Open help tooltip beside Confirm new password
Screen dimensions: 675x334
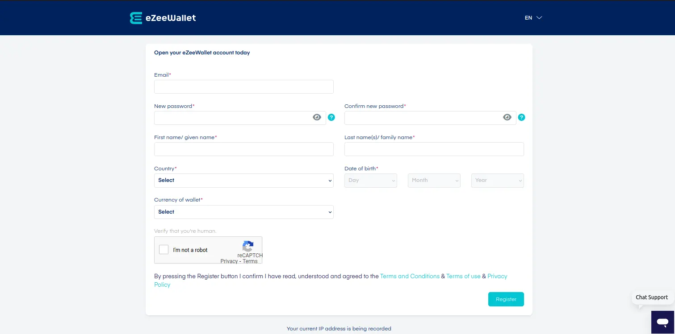point(521,117)
